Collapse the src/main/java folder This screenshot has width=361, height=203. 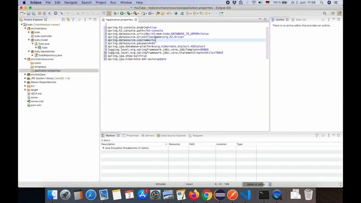tap(25, 28)
